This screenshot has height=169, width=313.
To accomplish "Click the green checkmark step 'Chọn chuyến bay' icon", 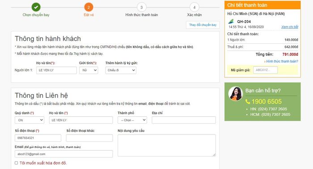I will click(x=36, y=7).
